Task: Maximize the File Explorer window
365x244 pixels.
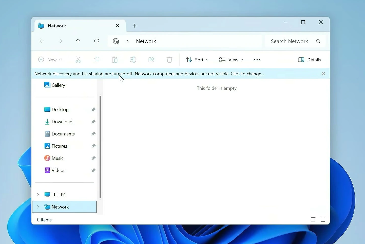Action: tap(303, 22)
